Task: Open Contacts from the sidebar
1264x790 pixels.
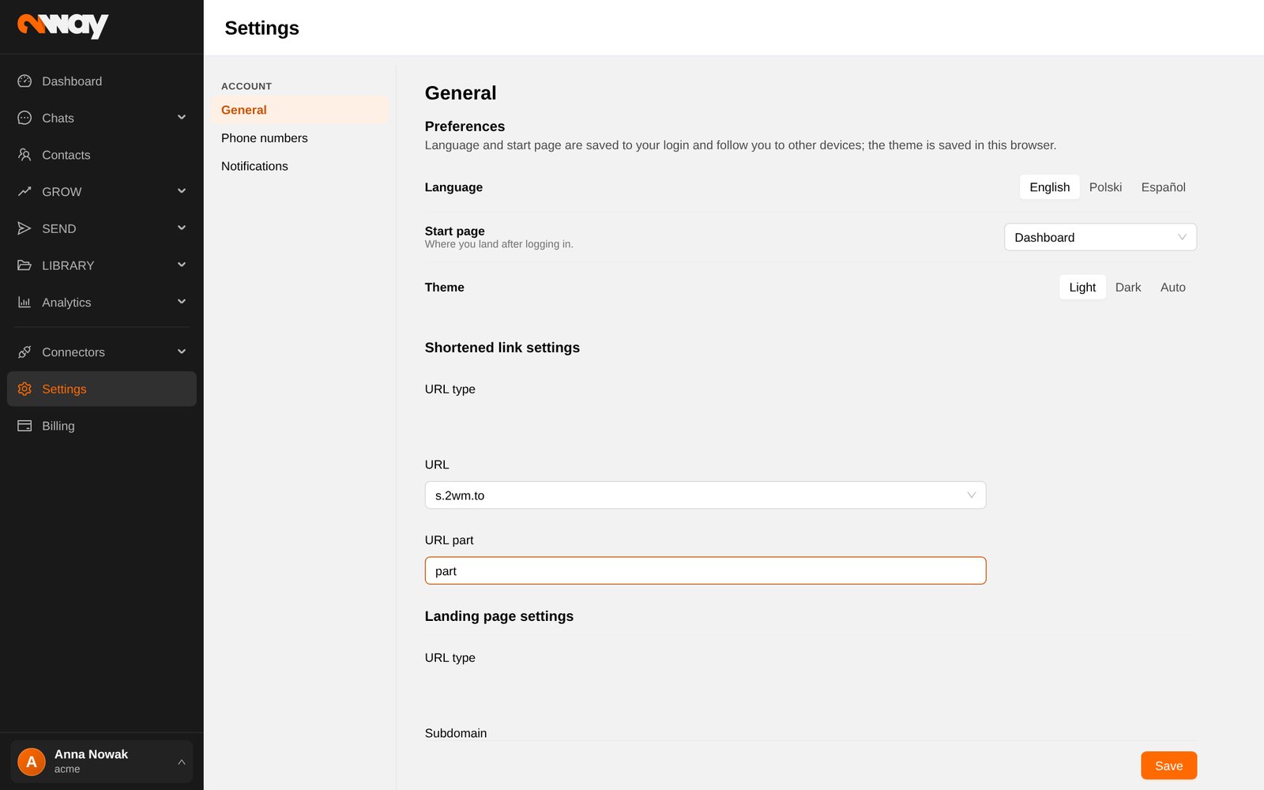Action: point(102,155)
